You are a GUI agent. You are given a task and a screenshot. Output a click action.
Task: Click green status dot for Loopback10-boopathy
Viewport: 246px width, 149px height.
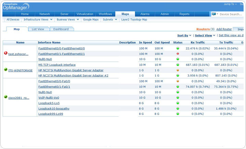178,108
